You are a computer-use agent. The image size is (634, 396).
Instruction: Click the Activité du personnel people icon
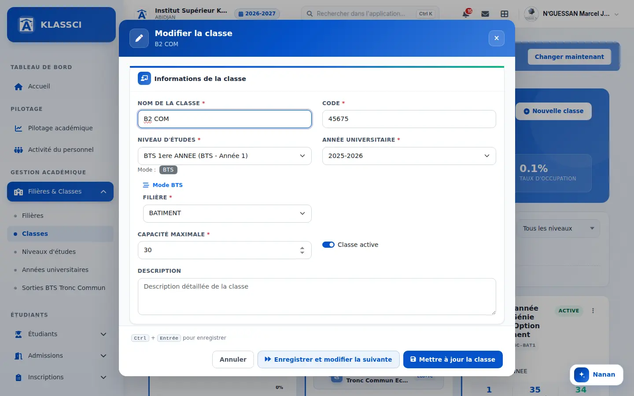click(18, 150)
